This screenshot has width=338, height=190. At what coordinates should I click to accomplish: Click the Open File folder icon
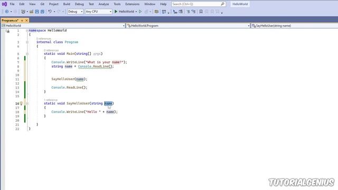(32, 12)
